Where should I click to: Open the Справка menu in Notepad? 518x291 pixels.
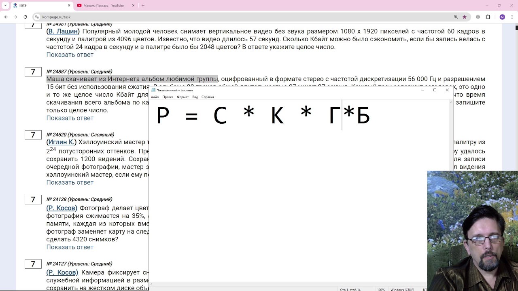(x=208, y=97)
